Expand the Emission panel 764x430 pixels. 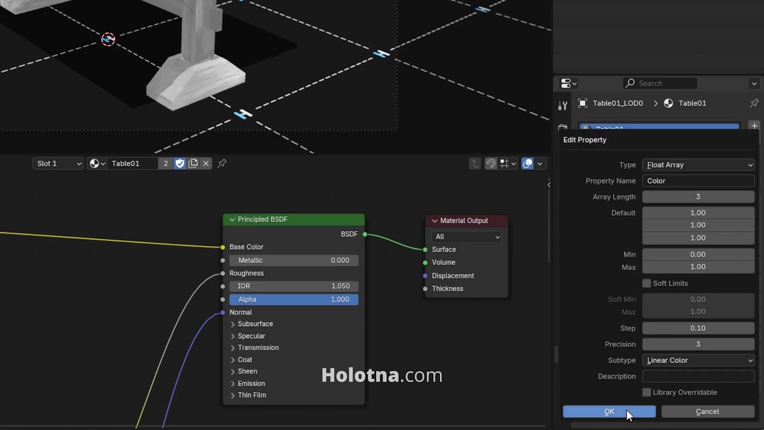click(233, 383)
